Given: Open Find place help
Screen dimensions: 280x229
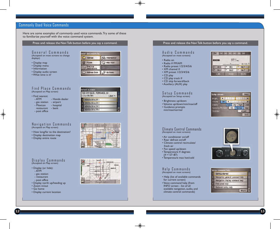Looking at the screenshot, I should pos(230,184).
